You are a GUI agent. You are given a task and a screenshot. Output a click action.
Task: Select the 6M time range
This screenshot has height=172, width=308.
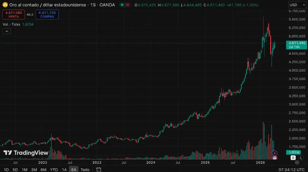(43, 170)
